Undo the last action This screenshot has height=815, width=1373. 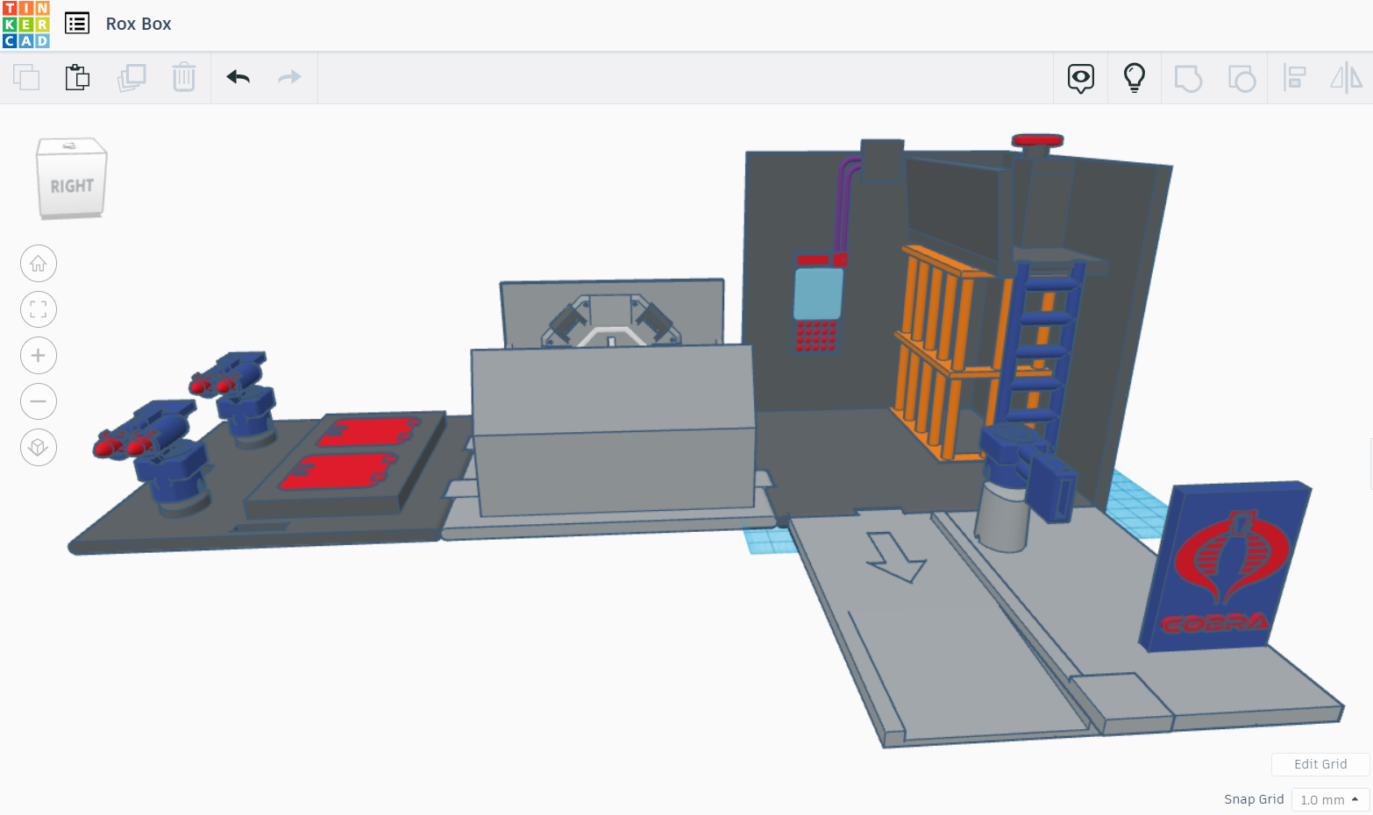pos(237,77)
